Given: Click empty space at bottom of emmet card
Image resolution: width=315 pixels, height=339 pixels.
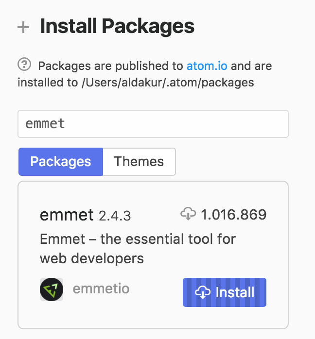Looking at the screenshot, I should 153,318.
